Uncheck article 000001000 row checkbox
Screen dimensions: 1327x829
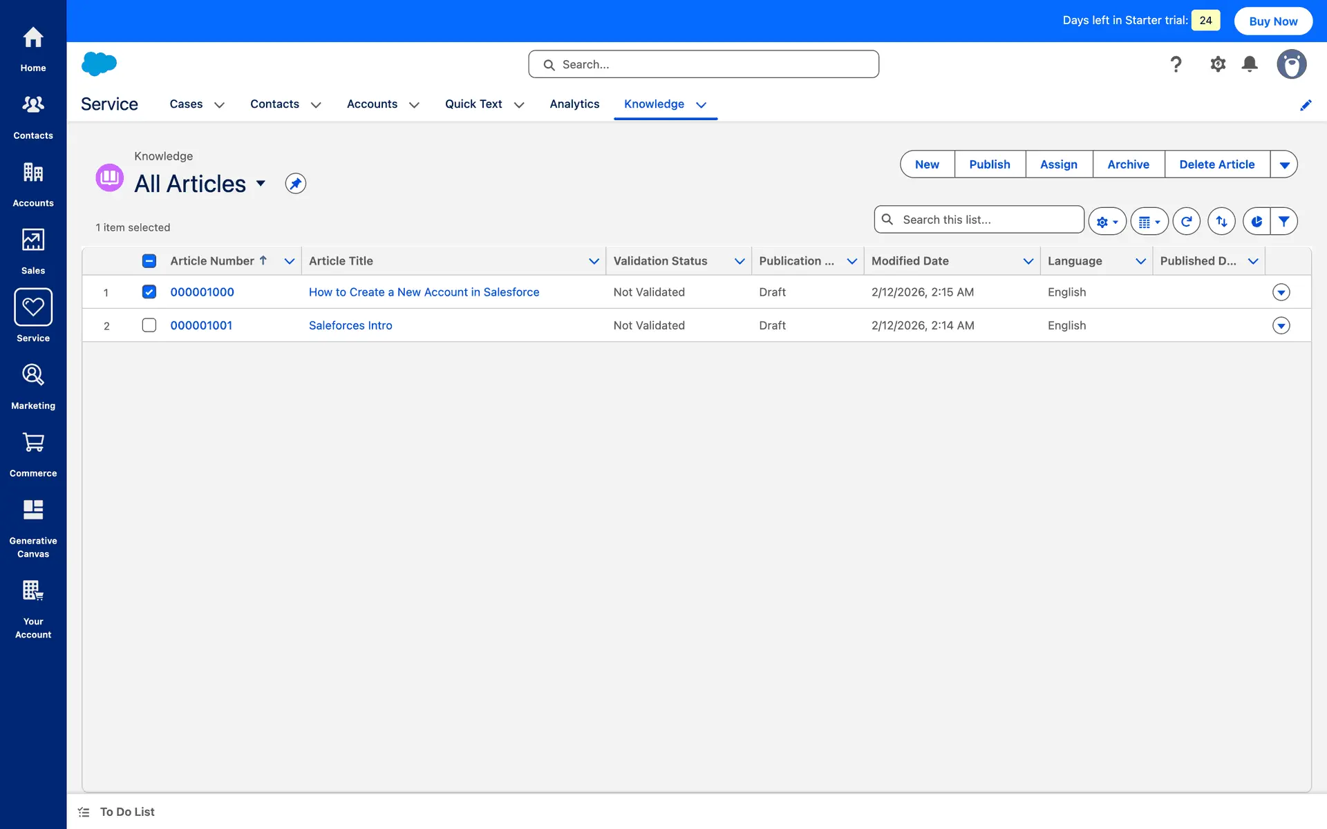tap(149, 292)
